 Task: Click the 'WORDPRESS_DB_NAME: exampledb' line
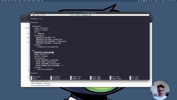pos(49,43)
